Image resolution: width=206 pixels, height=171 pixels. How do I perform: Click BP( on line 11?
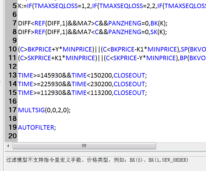(x=184, y=58)
